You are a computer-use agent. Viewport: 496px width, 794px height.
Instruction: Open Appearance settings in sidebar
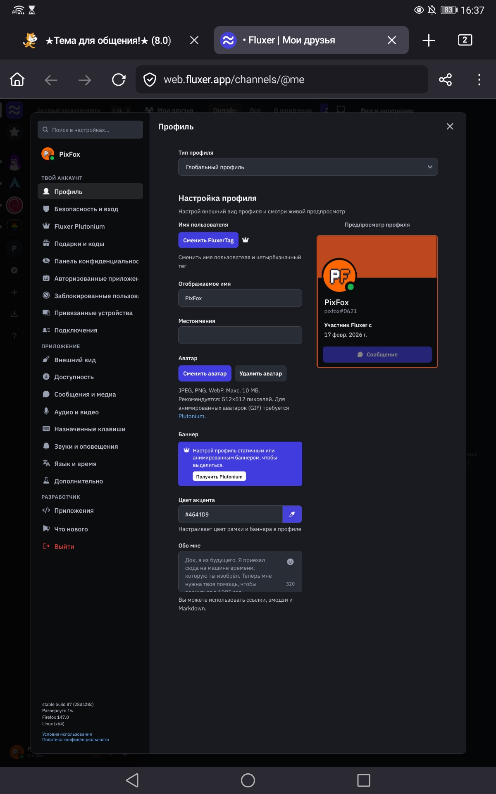(75, 360)
